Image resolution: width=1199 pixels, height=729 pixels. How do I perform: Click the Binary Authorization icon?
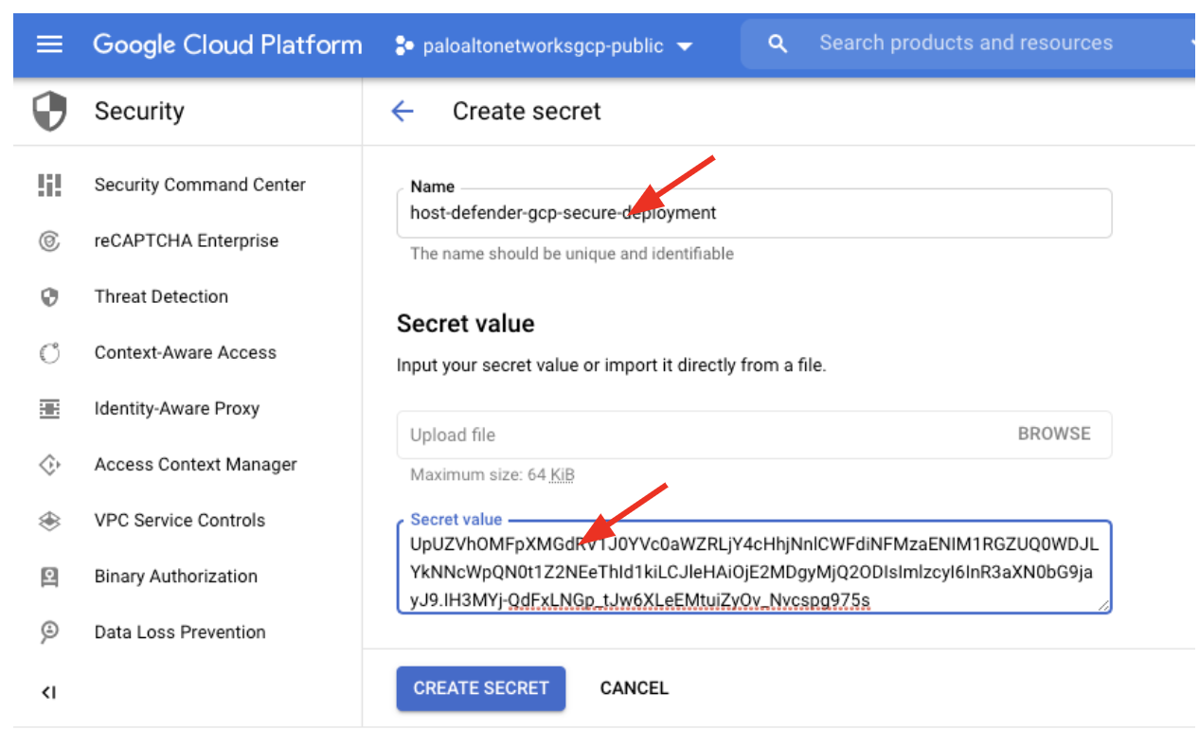pos(49,577)
